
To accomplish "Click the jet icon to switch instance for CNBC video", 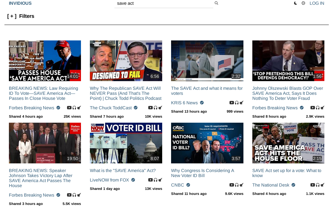I will click(241, 185).
